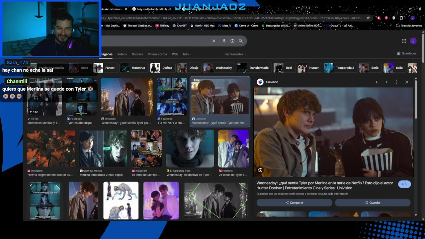The height and width of the screenshot is (239, 425).
Task: Filter by Disfraz chip
Action: pyautogui.click(x=162, y=68)
